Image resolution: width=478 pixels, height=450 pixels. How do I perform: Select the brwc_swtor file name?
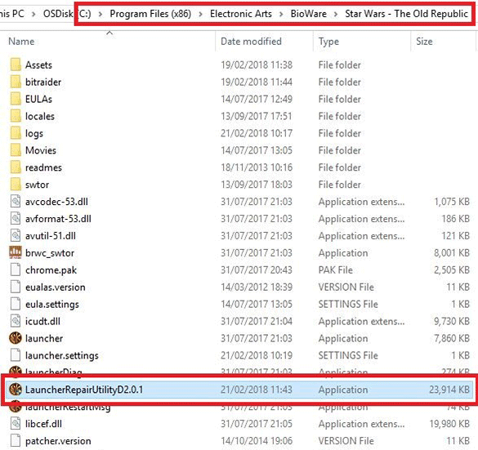point(50,253)
